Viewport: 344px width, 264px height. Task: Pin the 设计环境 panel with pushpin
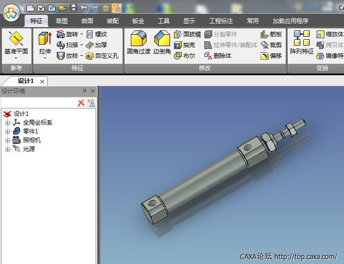pos(84,91)
